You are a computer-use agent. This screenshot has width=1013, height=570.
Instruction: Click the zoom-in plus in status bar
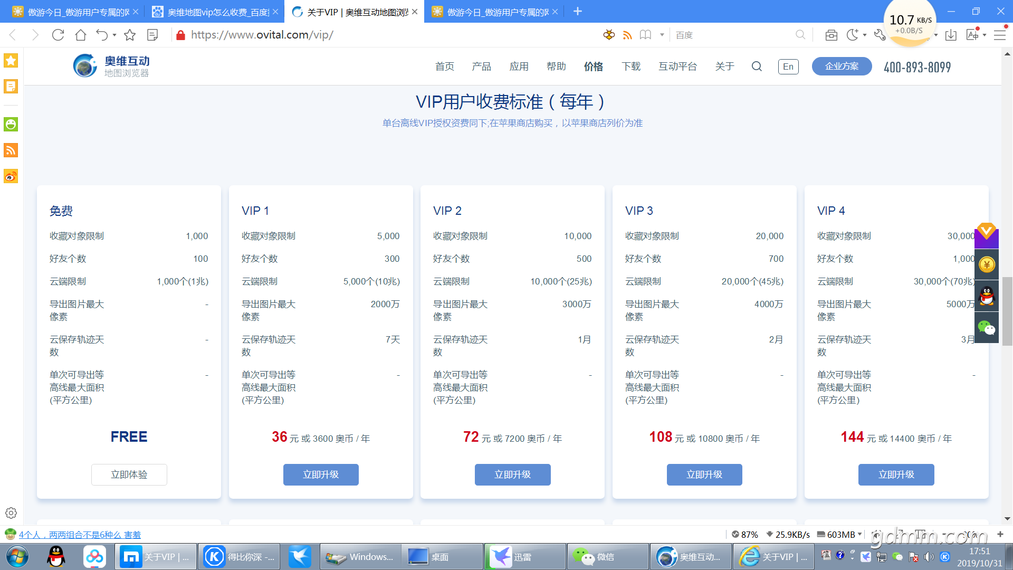[x=1000, y=534]
